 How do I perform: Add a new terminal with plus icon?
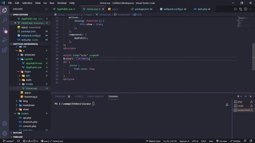[238, 96]
